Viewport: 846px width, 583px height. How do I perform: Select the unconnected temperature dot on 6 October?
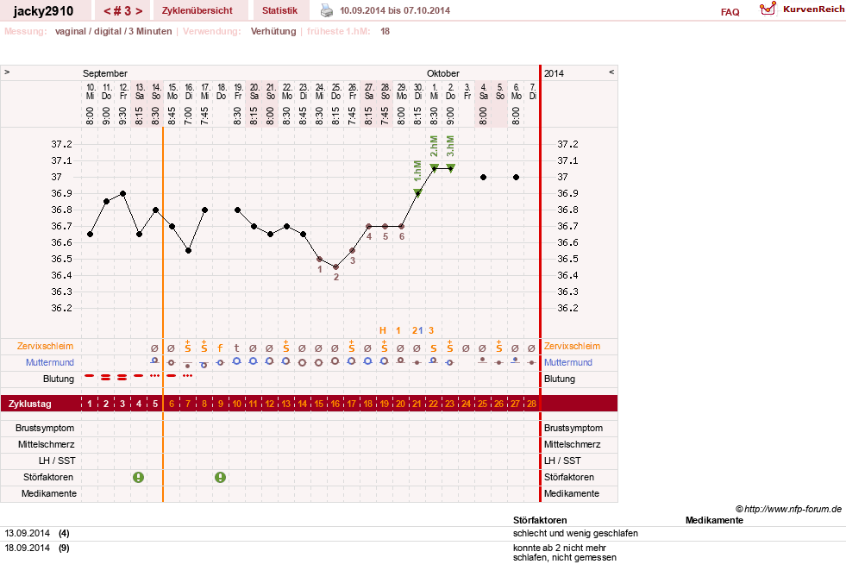(x=517, y=177)
